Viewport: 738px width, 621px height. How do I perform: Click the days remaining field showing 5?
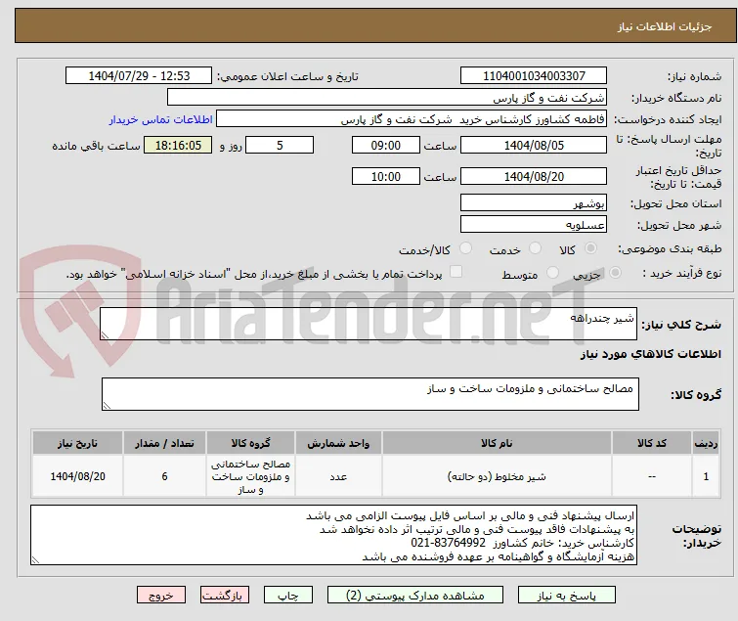click(x=280, y=145)
